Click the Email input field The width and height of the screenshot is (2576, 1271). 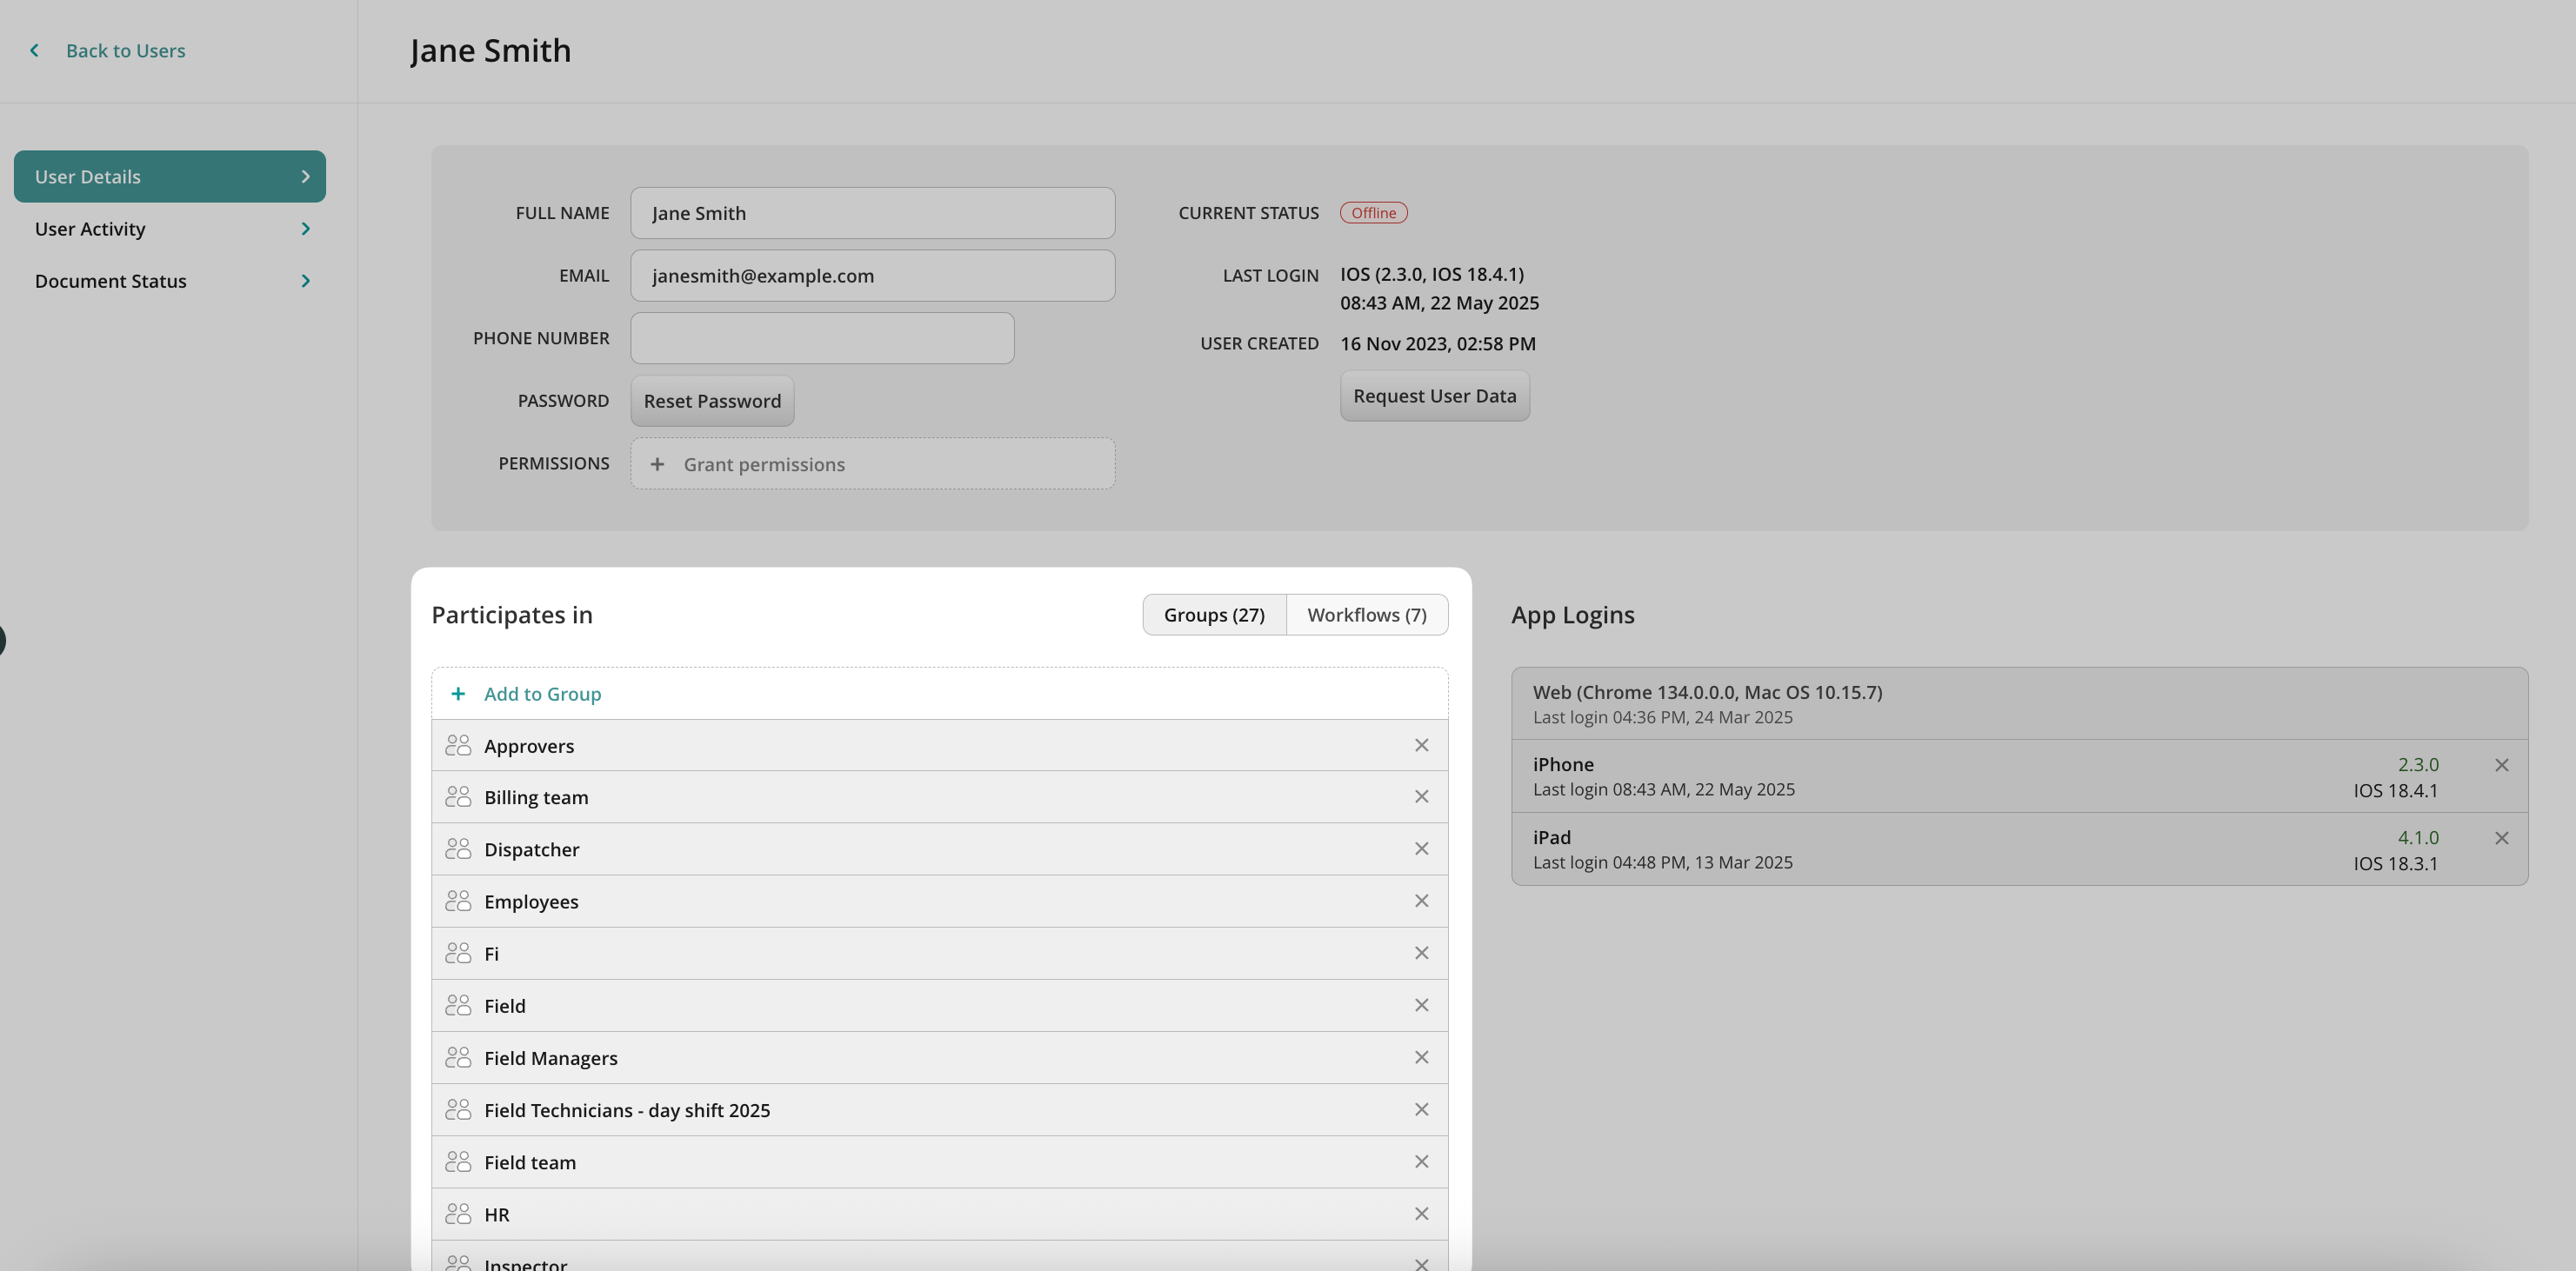(x=872, y=276)
